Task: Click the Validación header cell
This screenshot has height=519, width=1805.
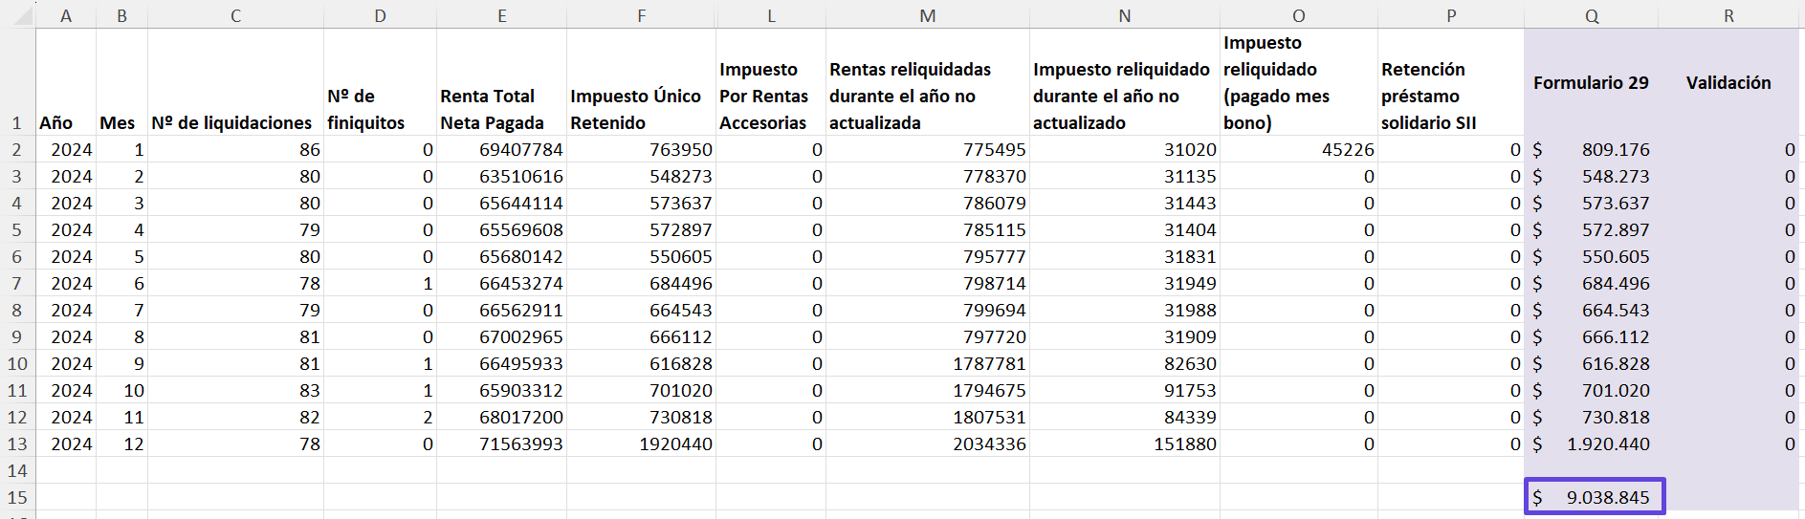Action: tap(1728, 82)
